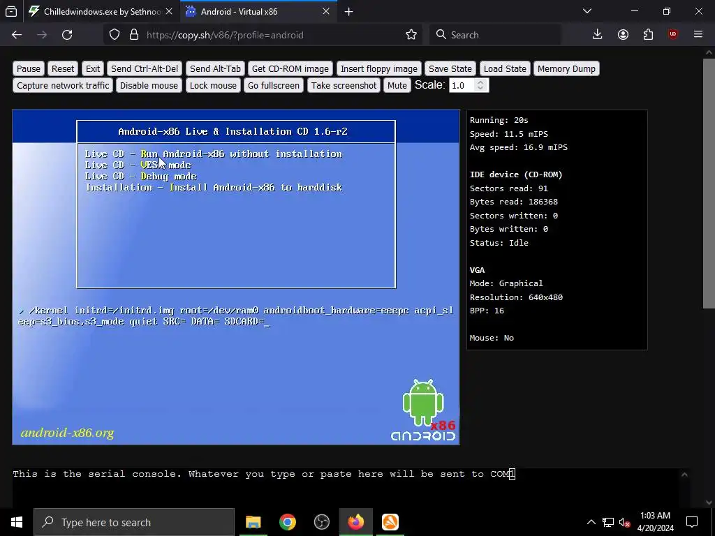Viewport: 715px width, 536px height.
Task: Click the muted volume tray icon
Action: pos(624,522)
